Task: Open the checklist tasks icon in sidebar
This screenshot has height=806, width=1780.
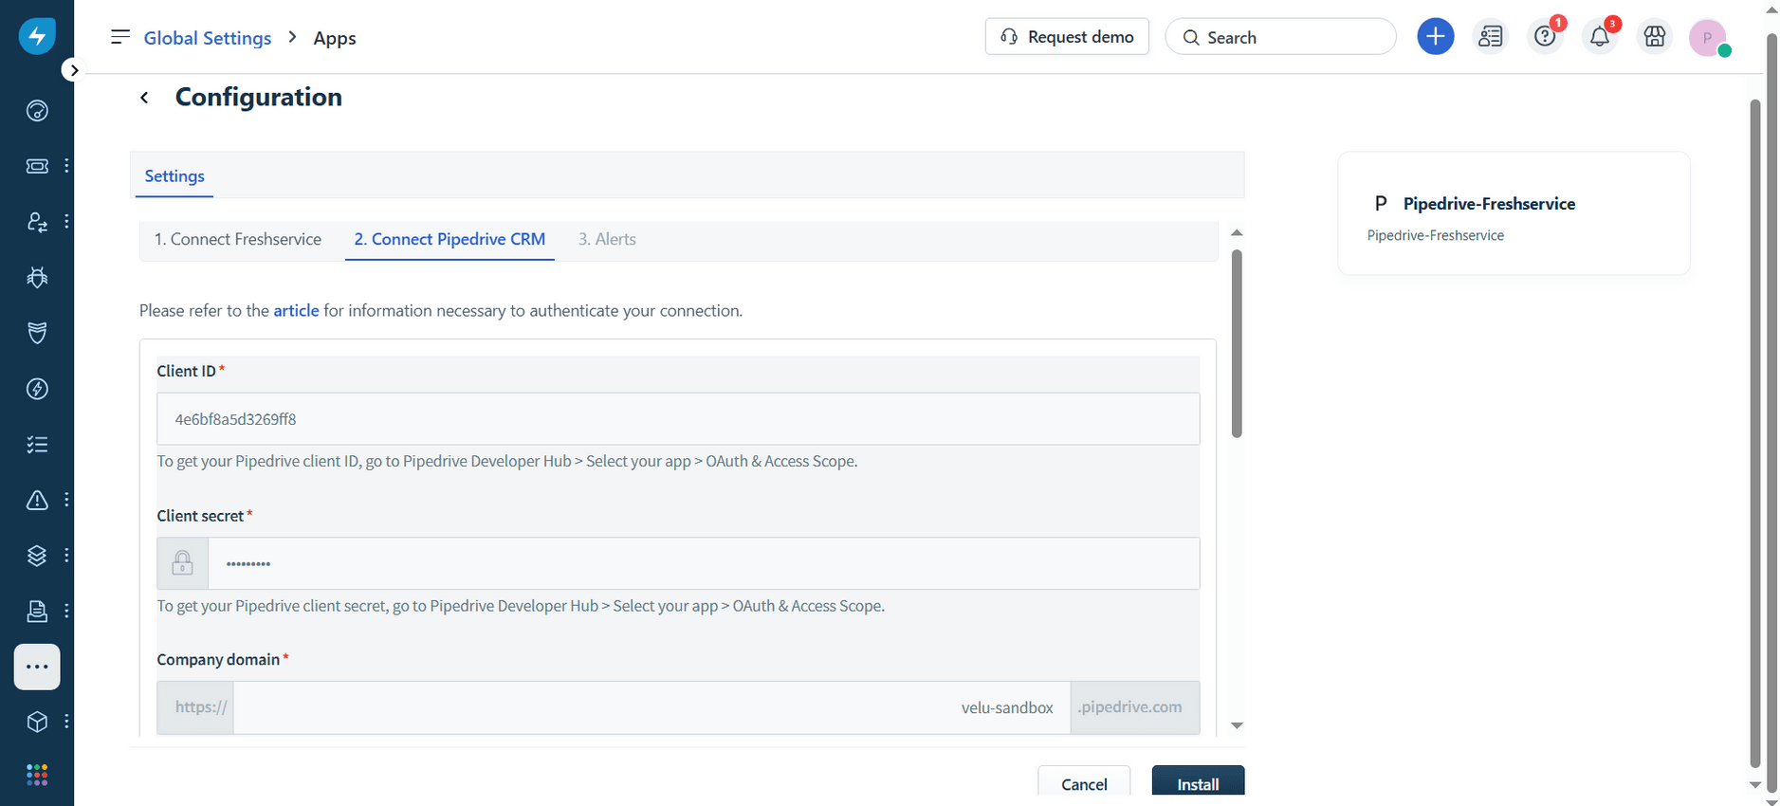Action: click(x=37, y=444)
